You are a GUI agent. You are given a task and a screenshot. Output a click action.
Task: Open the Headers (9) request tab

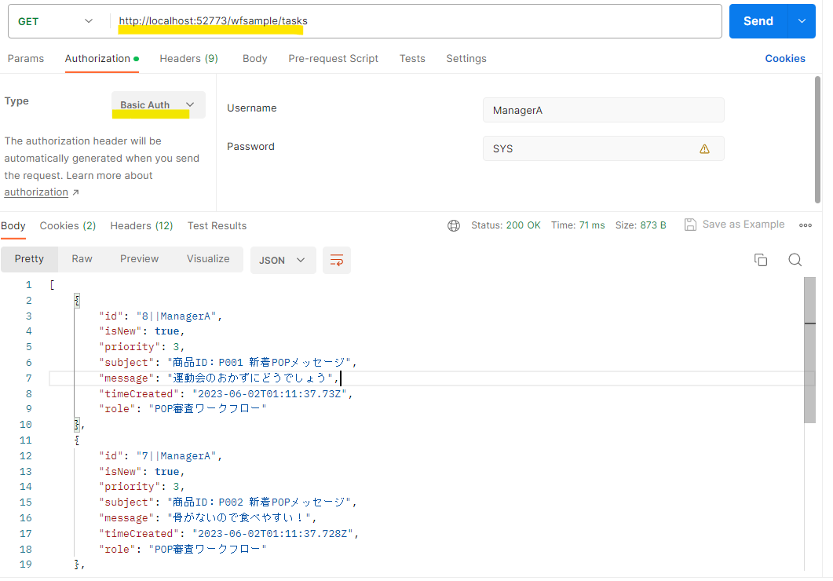188,58
